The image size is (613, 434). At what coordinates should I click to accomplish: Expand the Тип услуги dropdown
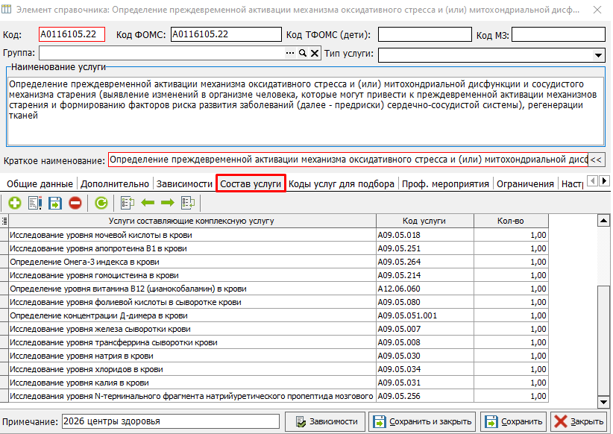pos(598,55)
